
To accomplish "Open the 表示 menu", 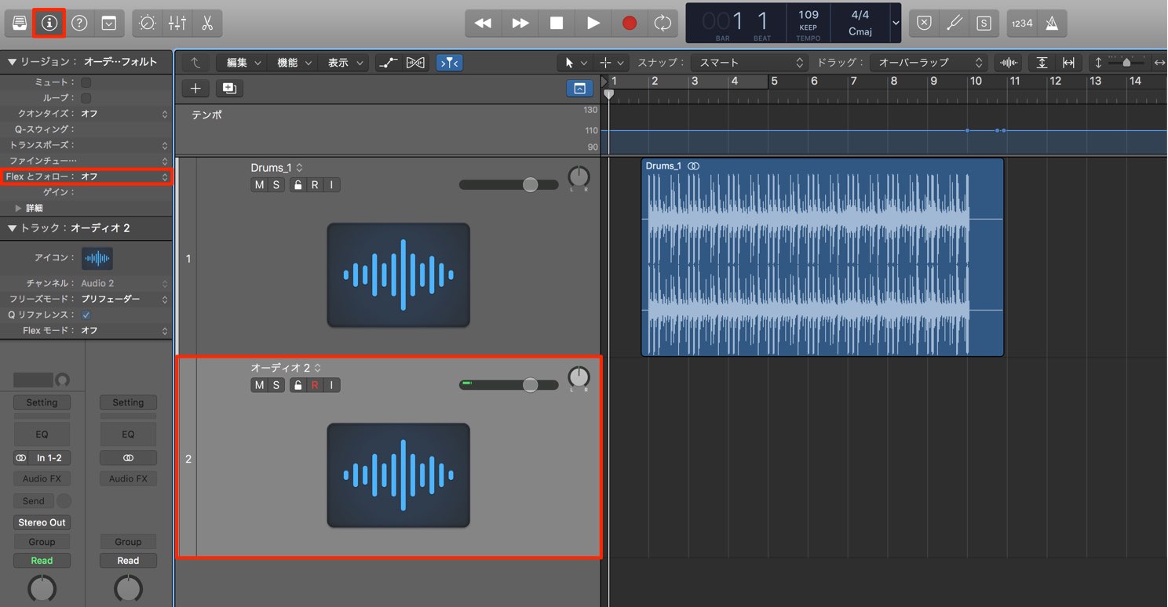I will click(344, 63).
